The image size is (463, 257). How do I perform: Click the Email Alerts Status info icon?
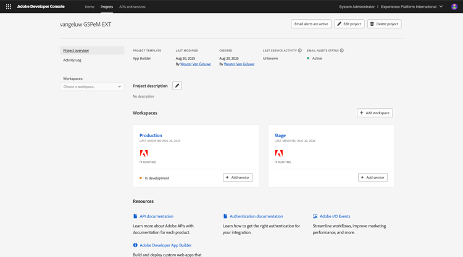[342, 51]
